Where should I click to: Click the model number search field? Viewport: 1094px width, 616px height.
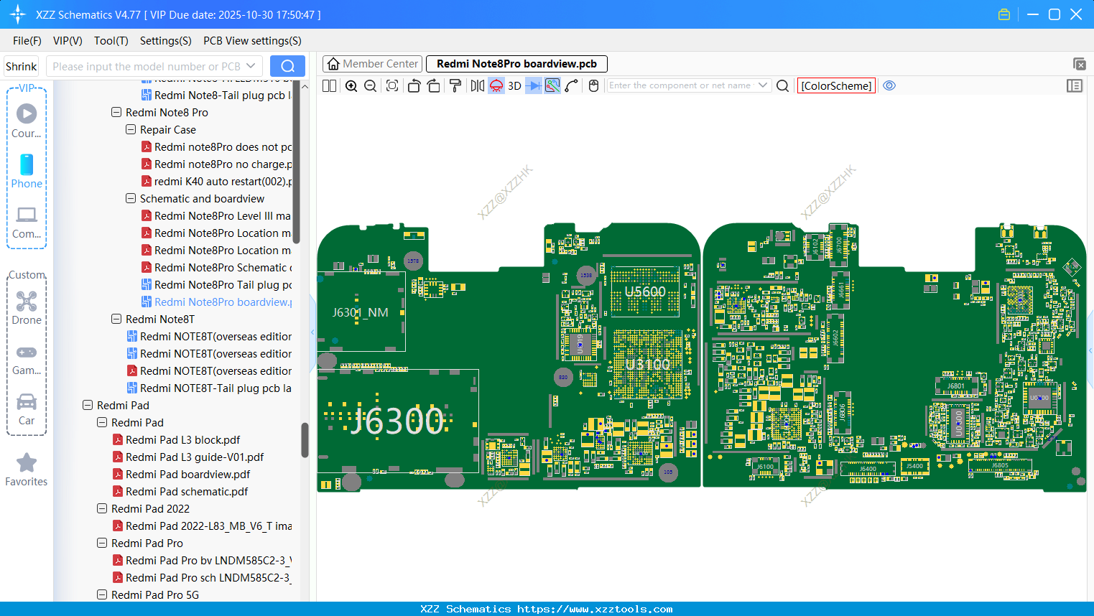[x=147, y=67]
